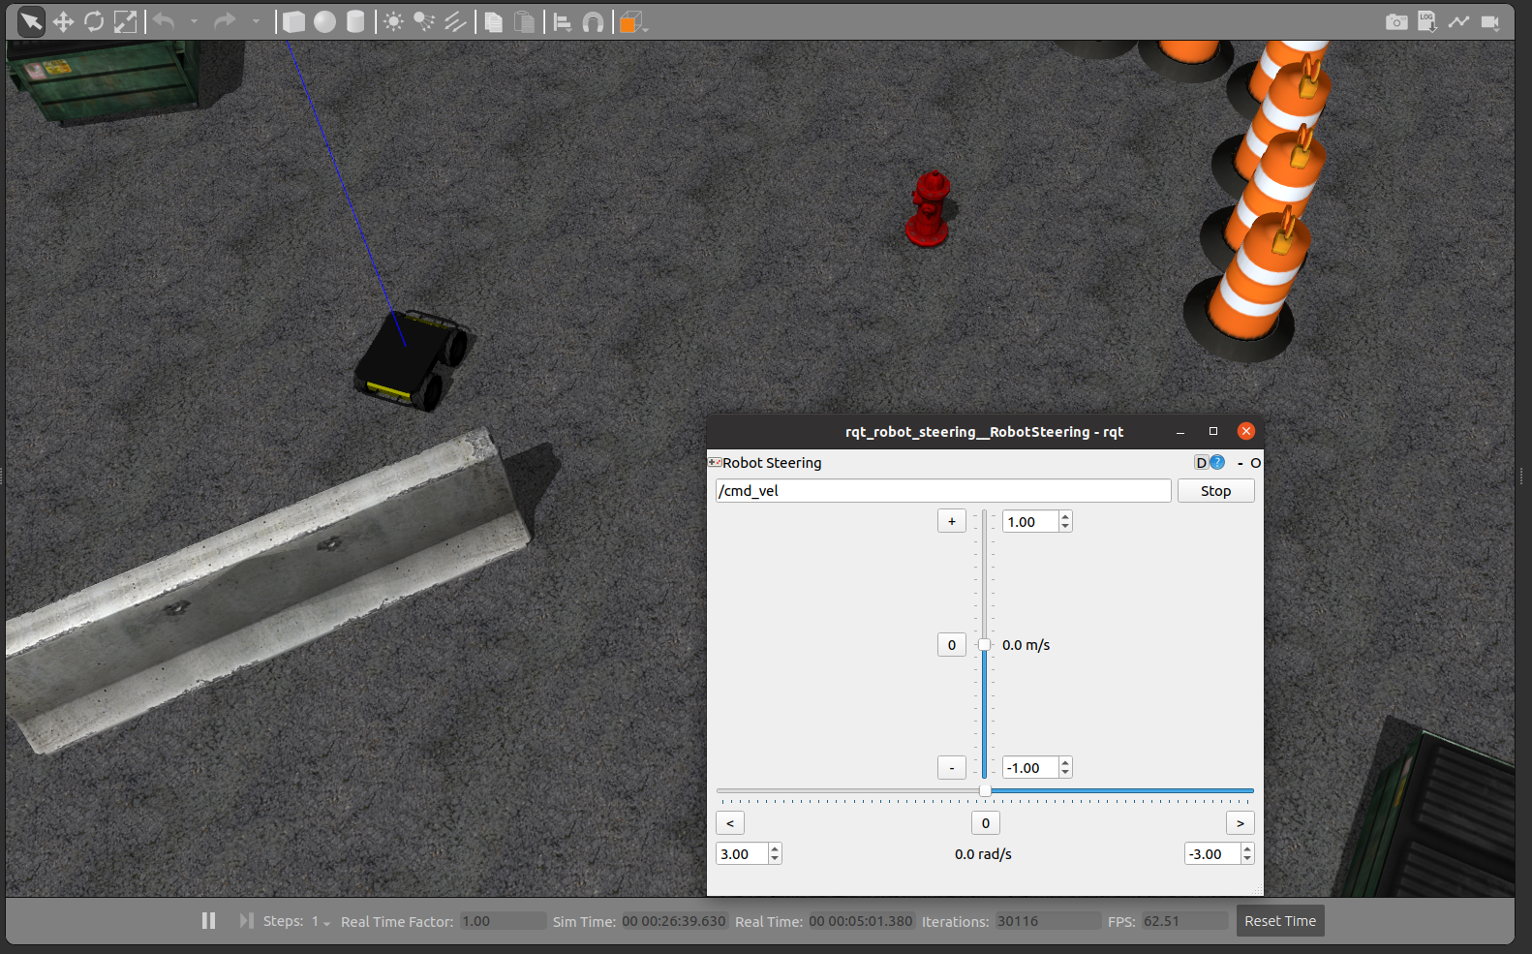This screenshot has width=1532, height=954.
Task: Click the Reset Time button
Action: click(x=1280, y=921)
